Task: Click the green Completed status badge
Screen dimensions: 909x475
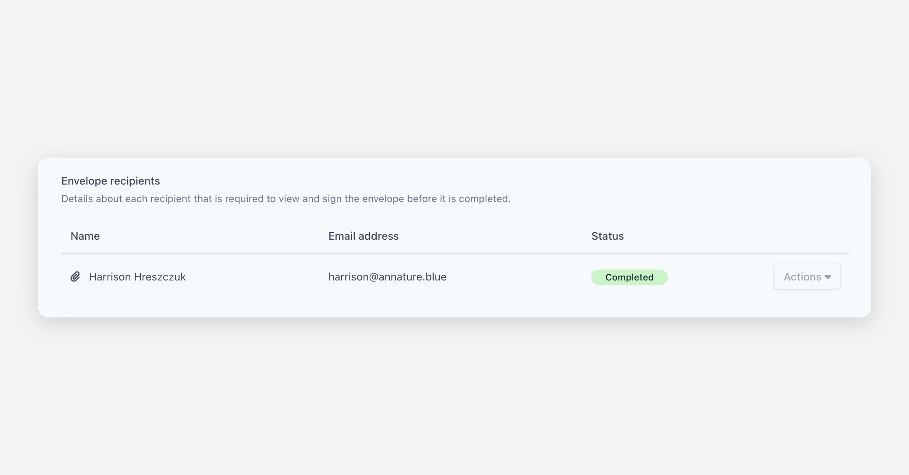Action: [629, 277]
